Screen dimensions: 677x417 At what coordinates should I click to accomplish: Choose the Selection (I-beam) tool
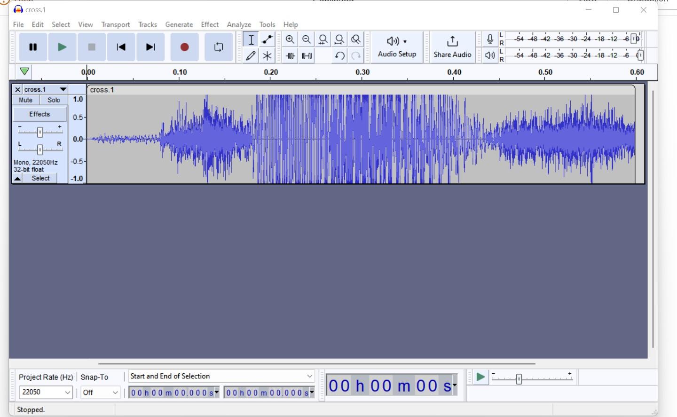pos(251,40)
